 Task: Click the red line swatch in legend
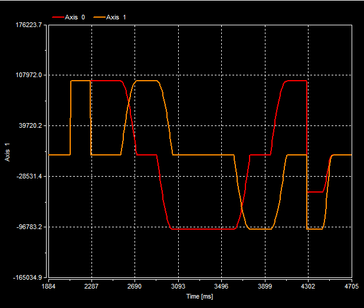tap(58, 17)
